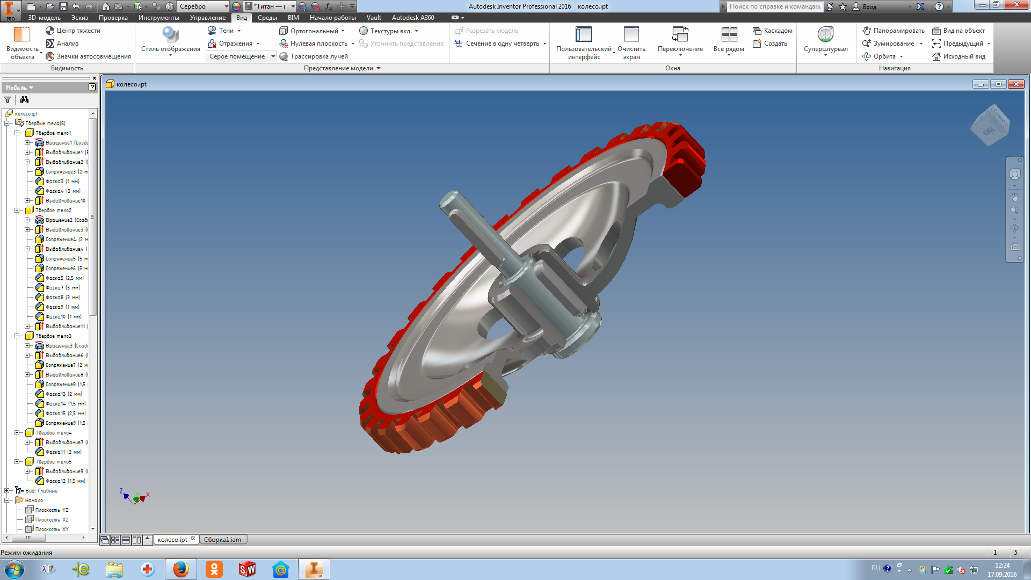
Task: Switch to the Сборка1.iam assembly tab
Action: 222,540
